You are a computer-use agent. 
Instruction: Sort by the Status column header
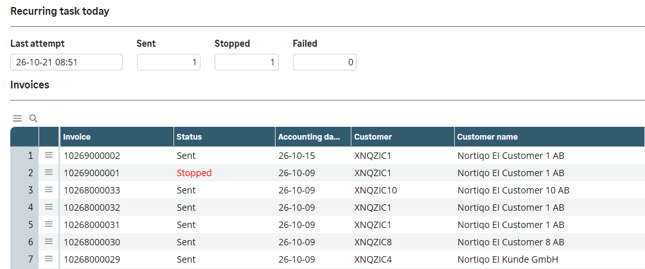coord(224,136)
